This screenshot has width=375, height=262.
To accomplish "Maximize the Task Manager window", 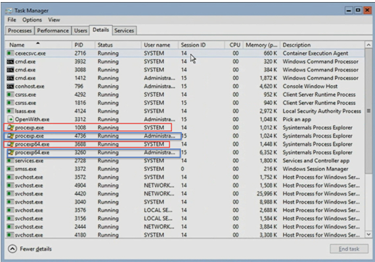I will coord(358,11).
